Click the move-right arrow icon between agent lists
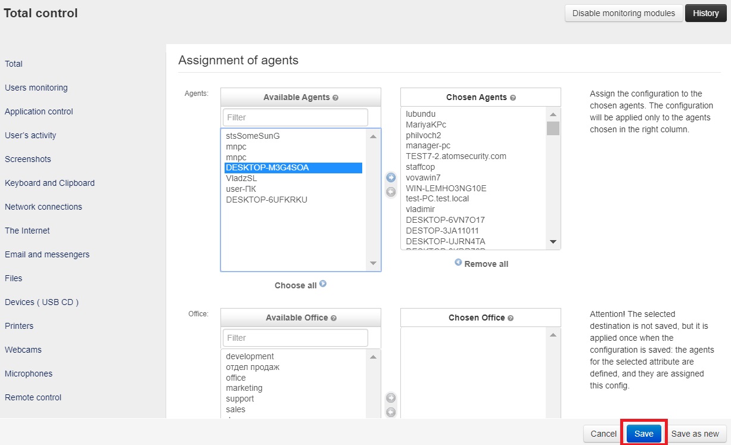Screen dimensions: 731x445 coord(391,178)
